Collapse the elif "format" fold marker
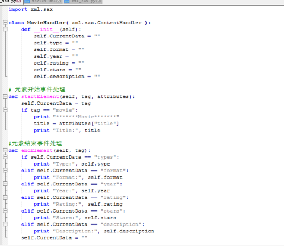284x246 pixels. [5, 171]
